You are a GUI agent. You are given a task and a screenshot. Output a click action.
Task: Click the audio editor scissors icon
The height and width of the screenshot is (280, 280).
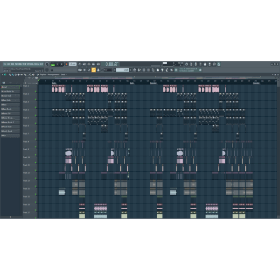coord(191,64)
